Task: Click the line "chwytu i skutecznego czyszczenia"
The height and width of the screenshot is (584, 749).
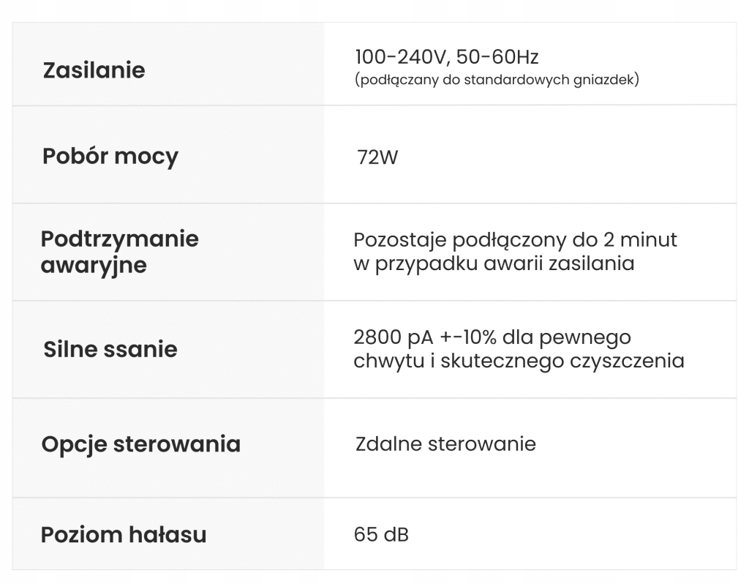Action: click(x=519, y=361)
